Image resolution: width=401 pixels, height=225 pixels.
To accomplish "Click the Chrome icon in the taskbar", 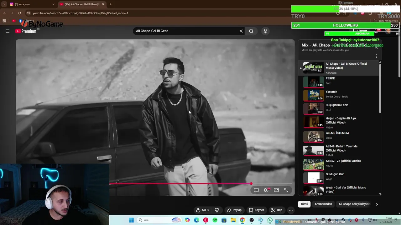I will tap(242, 220).
